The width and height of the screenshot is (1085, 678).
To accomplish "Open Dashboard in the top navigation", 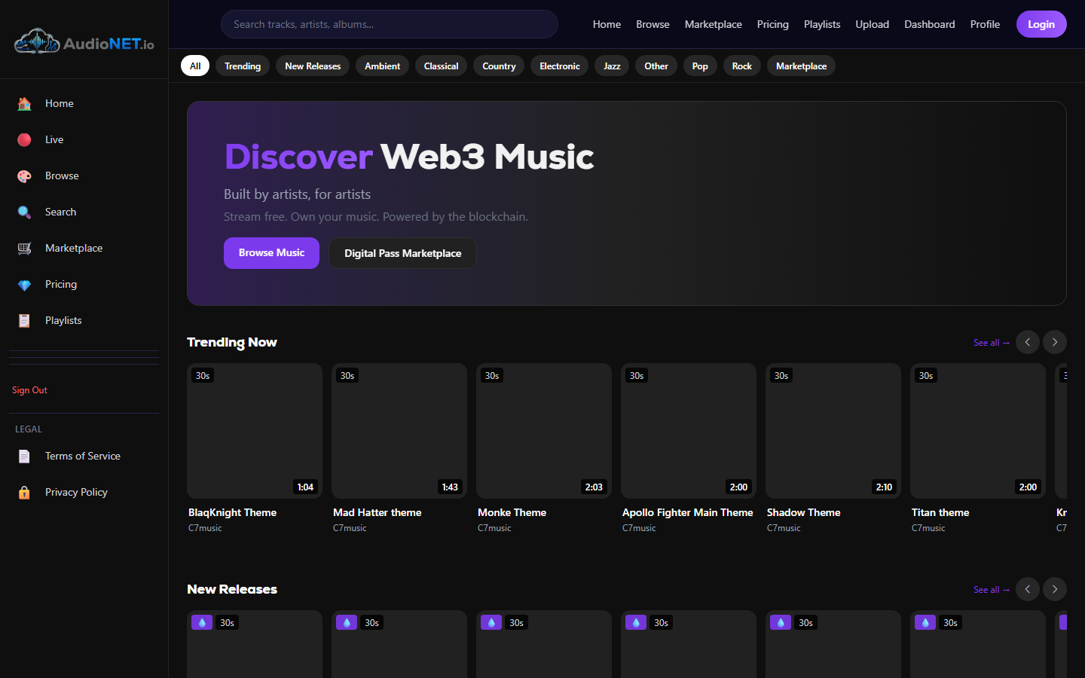I will [930, 24].
